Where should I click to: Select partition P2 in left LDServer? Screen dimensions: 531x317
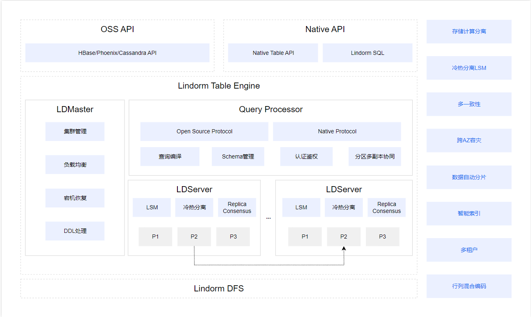pos(194,237)
